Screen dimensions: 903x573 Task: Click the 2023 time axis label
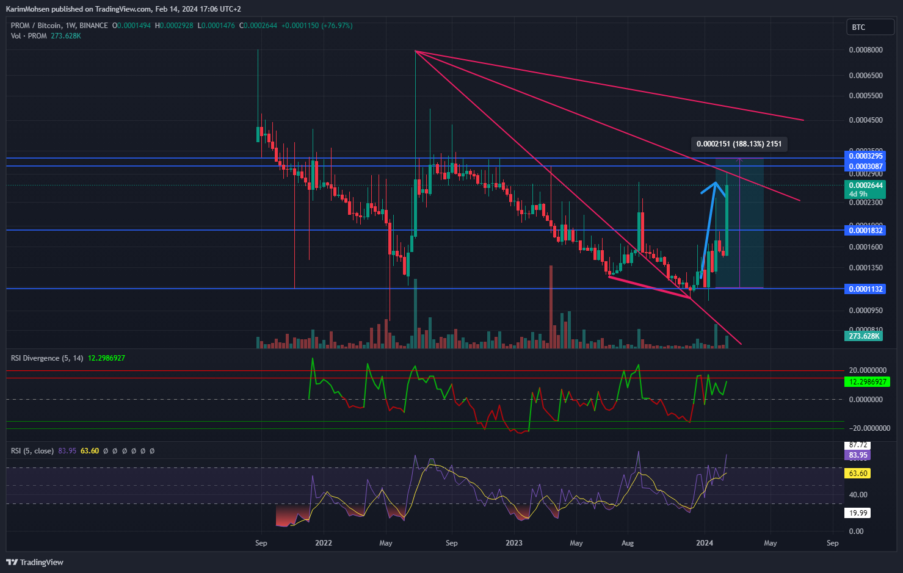tap(514, 543)
